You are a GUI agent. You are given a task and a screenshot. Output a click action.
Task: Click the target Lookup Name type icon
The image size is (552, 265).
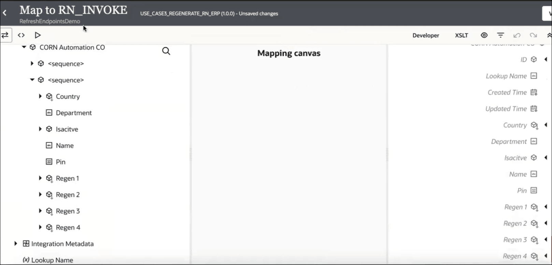534,76
